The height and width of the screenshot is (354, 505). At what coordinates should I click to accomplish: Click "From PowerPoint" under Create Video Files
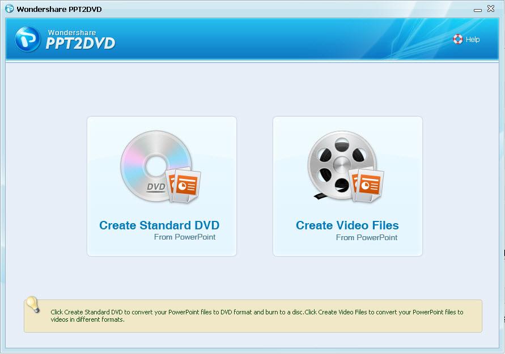click(x=367, y=237)
